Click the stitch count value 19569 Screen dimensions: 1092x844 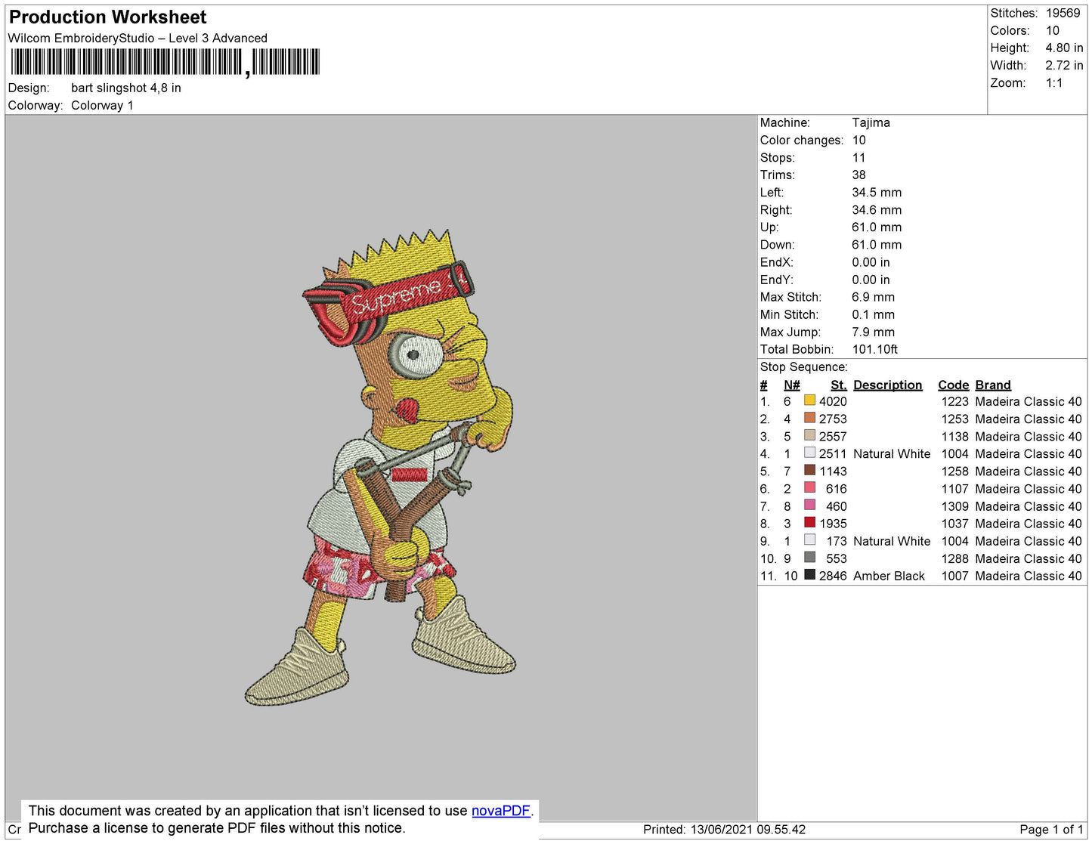coord(1063,13)
